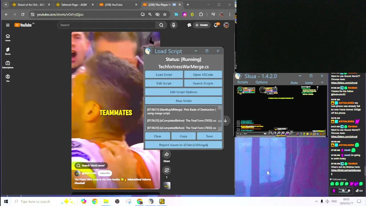
Task: Launch Chrome from the taskbar
Action: (x=95, y=202)
